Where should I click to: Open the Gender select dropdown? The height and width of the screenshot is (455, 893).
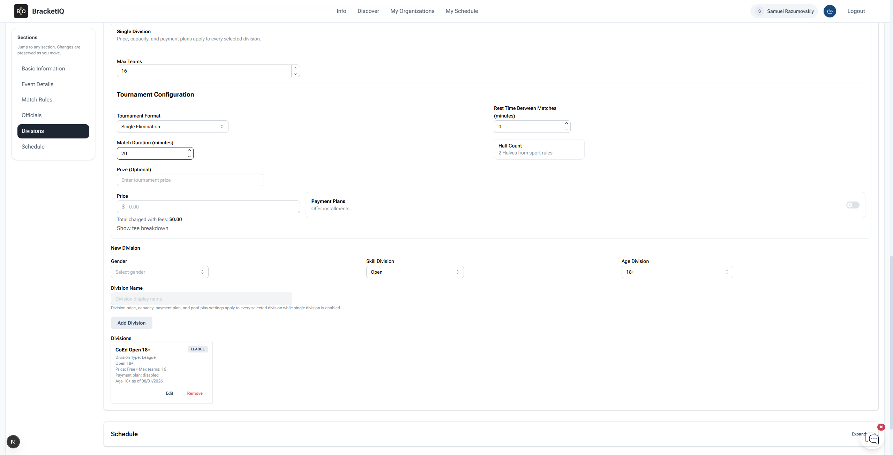159,272
